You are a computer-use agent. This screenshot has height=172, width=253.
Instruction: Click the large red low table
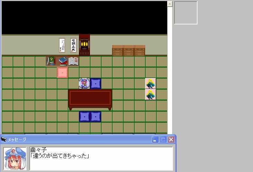pyautogui.click(x=90, y=100)
